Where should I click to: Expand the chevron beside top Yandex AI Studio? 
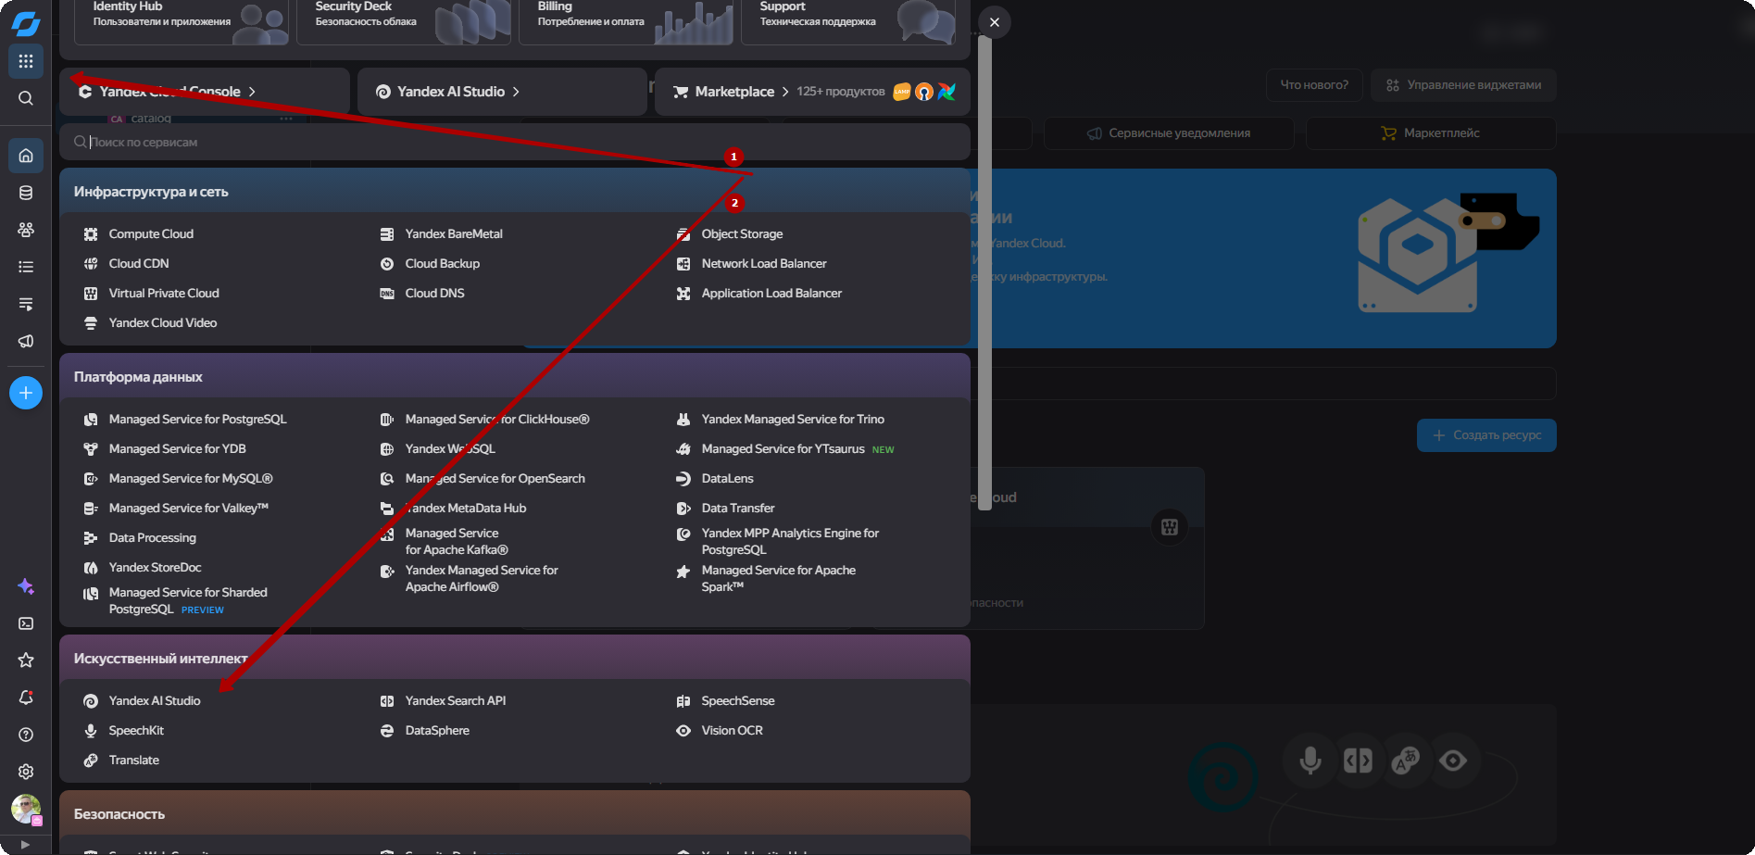[x=516, y=92]
